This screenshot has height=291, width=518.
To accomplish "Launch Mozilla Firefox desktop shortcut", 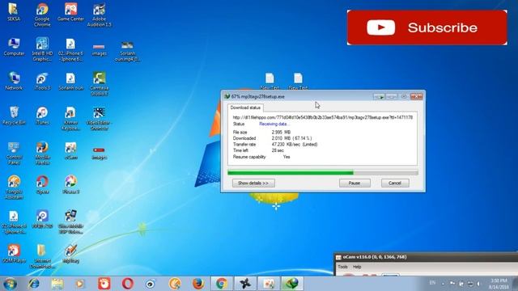I will pyautogui.click(x=42, y=153).
